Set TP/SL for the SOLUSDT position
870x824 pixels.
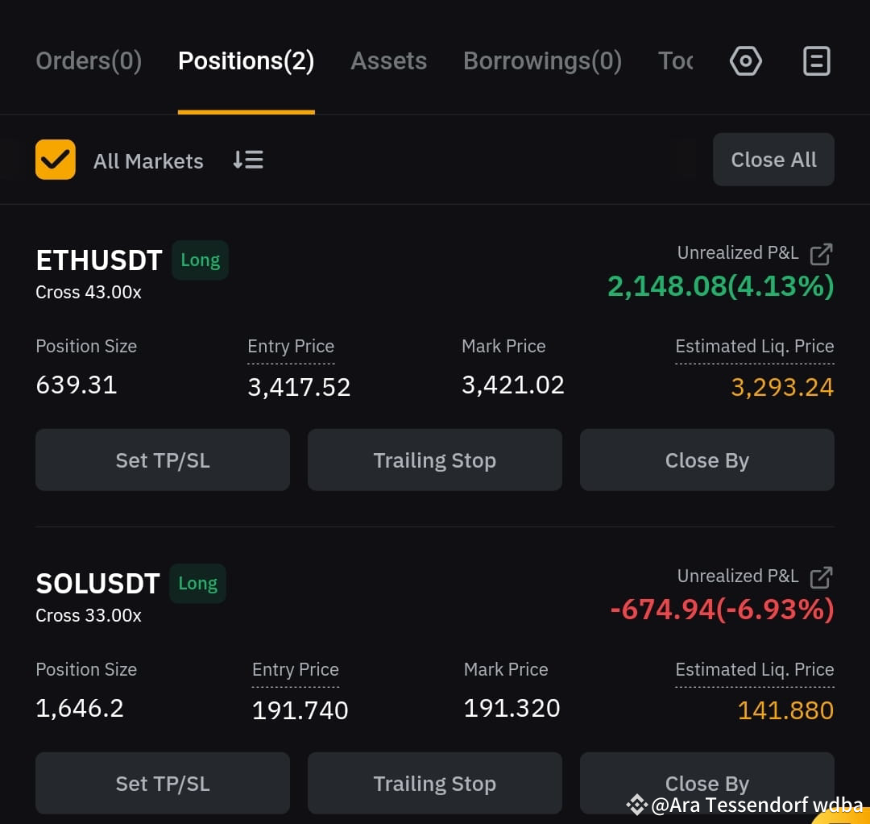[162, 783]
